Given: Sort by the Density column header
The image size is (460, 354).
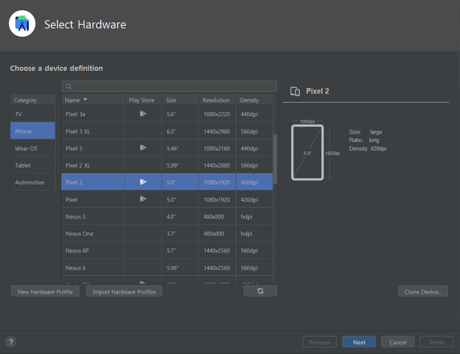Looking at the screenshot, I should (255, 100).
